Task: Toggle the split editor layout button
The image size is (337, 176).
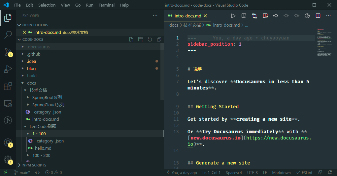Action: pyautogui.click(x=318, y=16)
